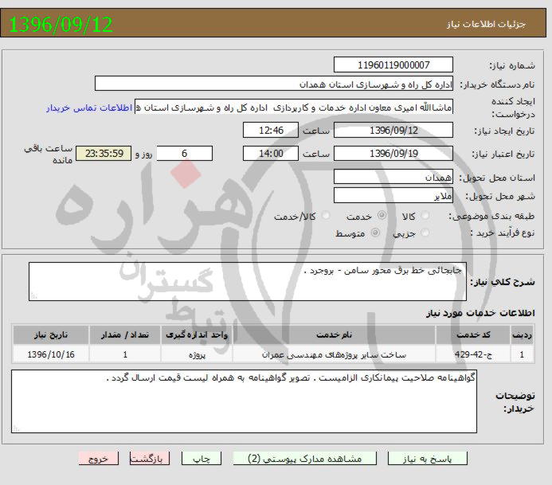Click the ایجاد کننده درخواست field
Image resolution: width=552 pixels, height=485 pixels.
click(x=294, y=107)
